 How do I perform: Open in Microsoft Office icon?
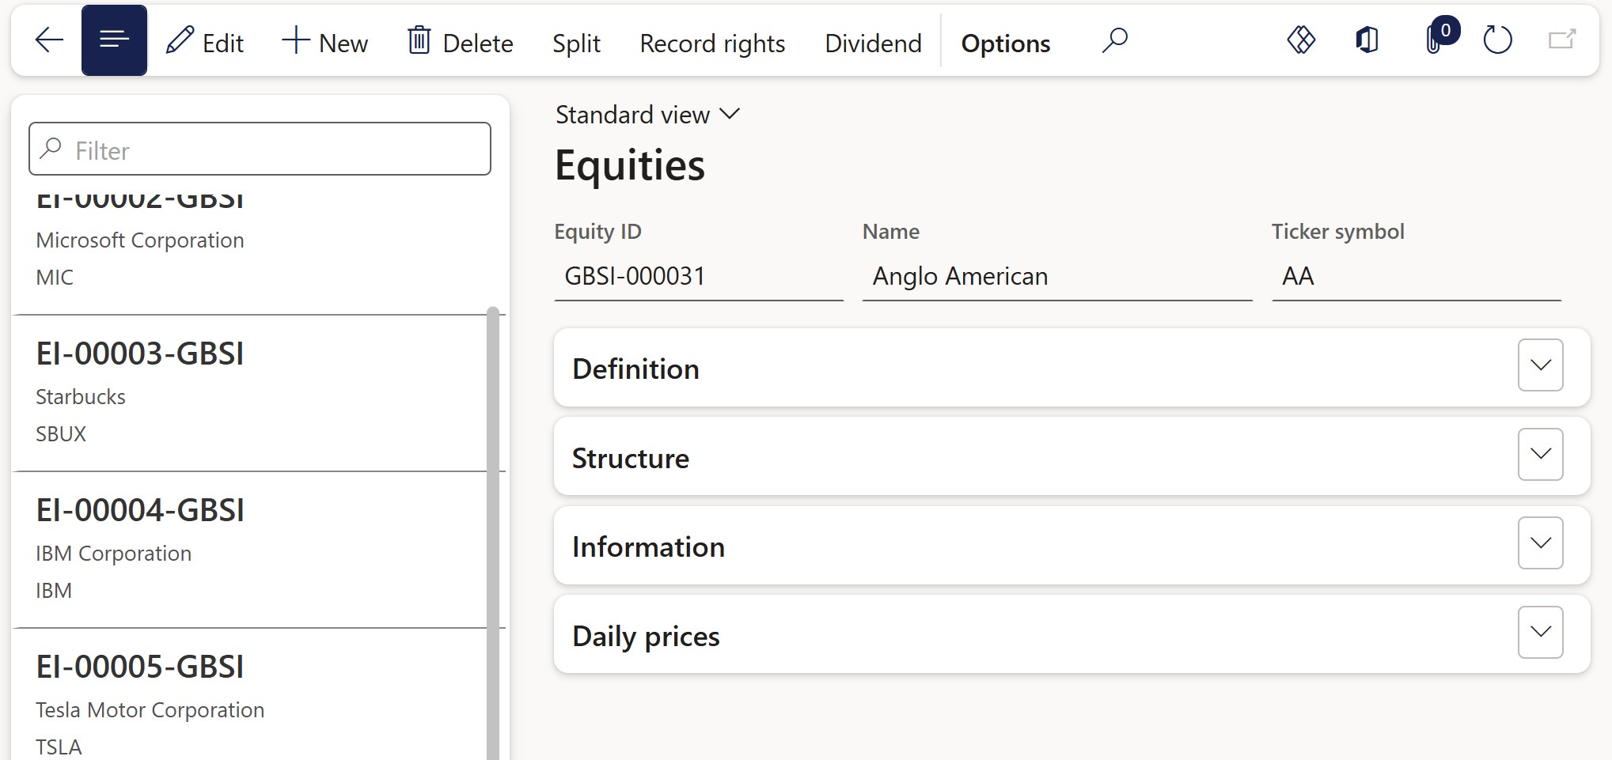tap(1367, 40)
